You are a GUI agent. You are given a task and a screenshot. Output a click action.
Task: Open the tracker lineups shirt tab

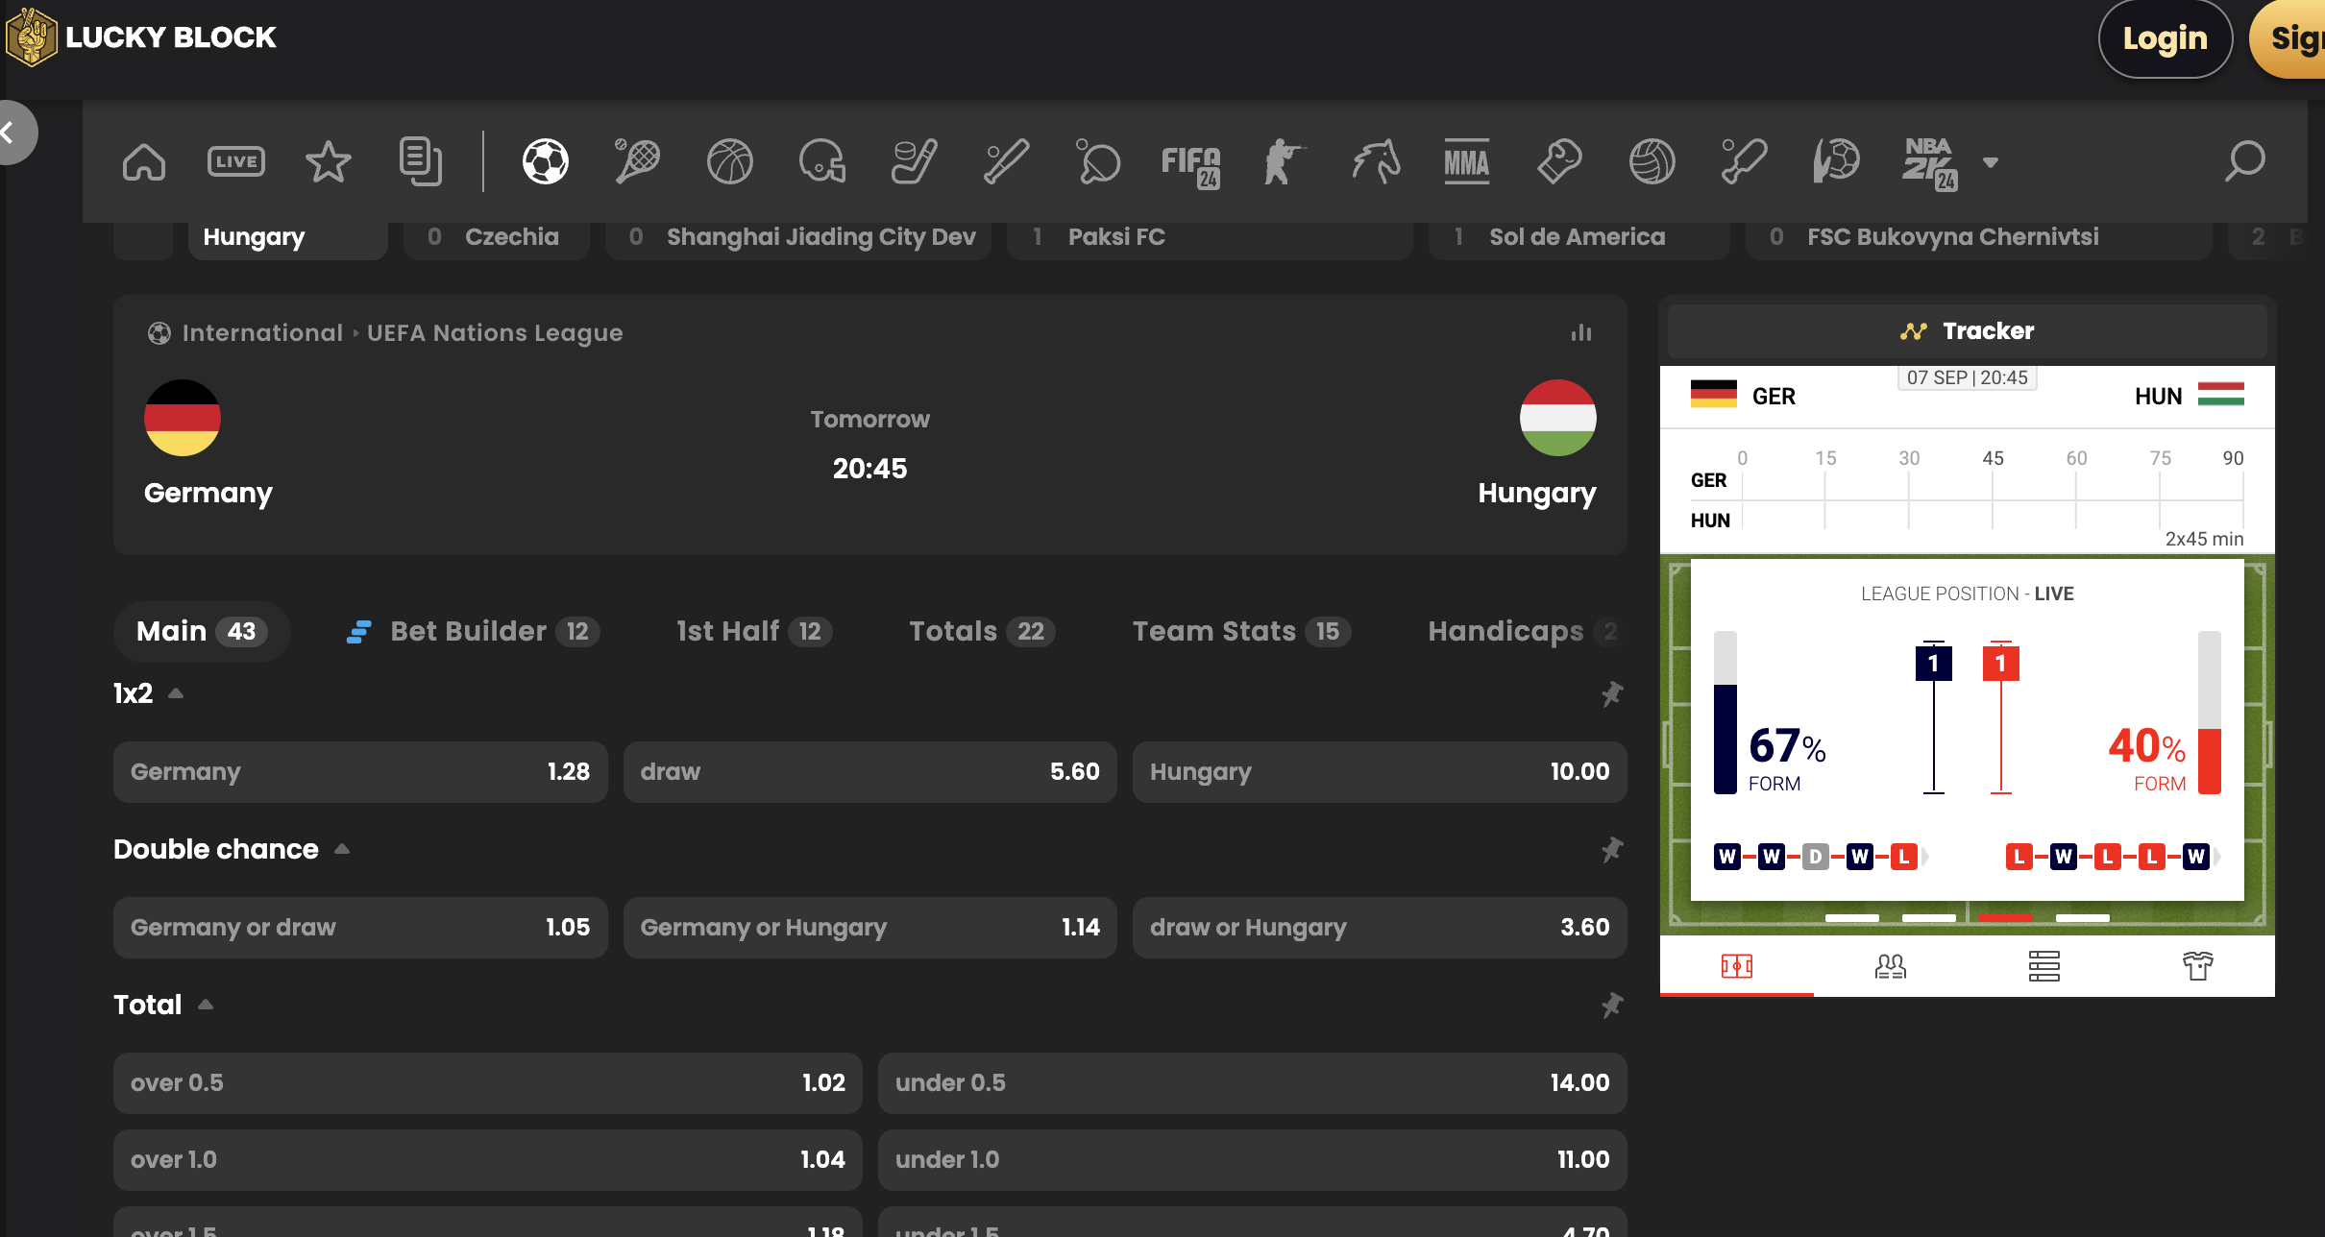[x=2198, y=966]
